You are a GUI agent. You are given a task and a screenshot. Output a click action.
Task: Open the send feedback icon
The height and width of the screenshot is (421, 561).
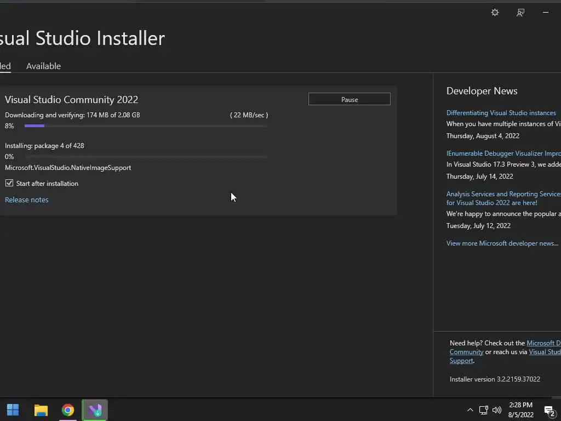point(520,13)
